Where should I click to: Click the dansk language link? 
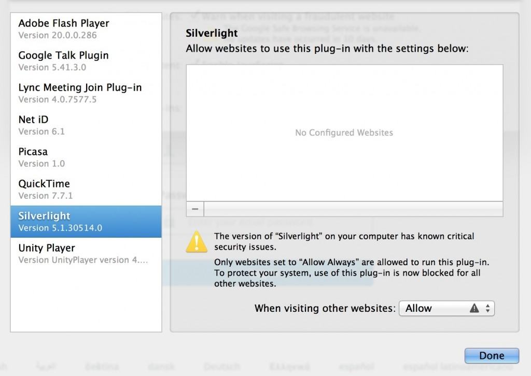click(161, 366)
